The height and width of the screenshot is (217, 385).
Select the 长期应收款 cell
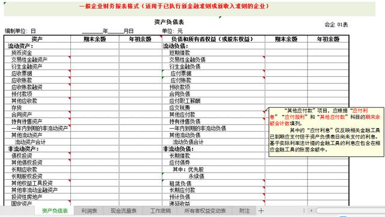tap(37, 170)
